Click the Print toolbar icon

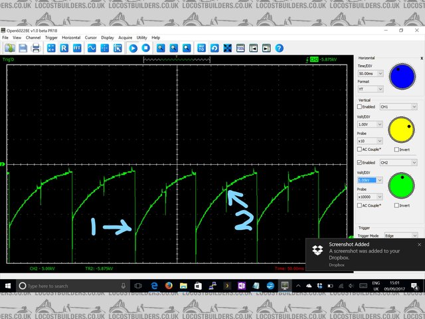36,49
